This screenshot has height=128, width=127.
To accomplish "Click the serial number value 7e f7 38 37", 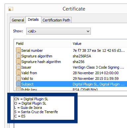I will coord(99,50).
